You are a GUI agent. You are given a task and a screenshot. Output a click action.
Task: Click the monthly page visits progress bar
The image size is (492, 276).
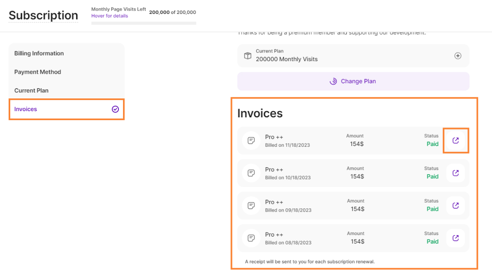click(143, 23)
